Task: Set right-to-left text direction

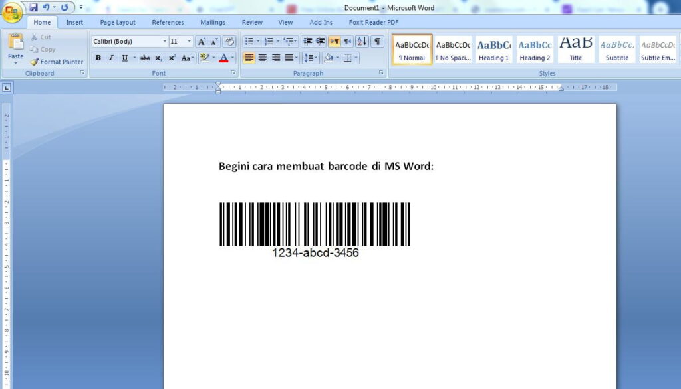Action: coord(347,41)
